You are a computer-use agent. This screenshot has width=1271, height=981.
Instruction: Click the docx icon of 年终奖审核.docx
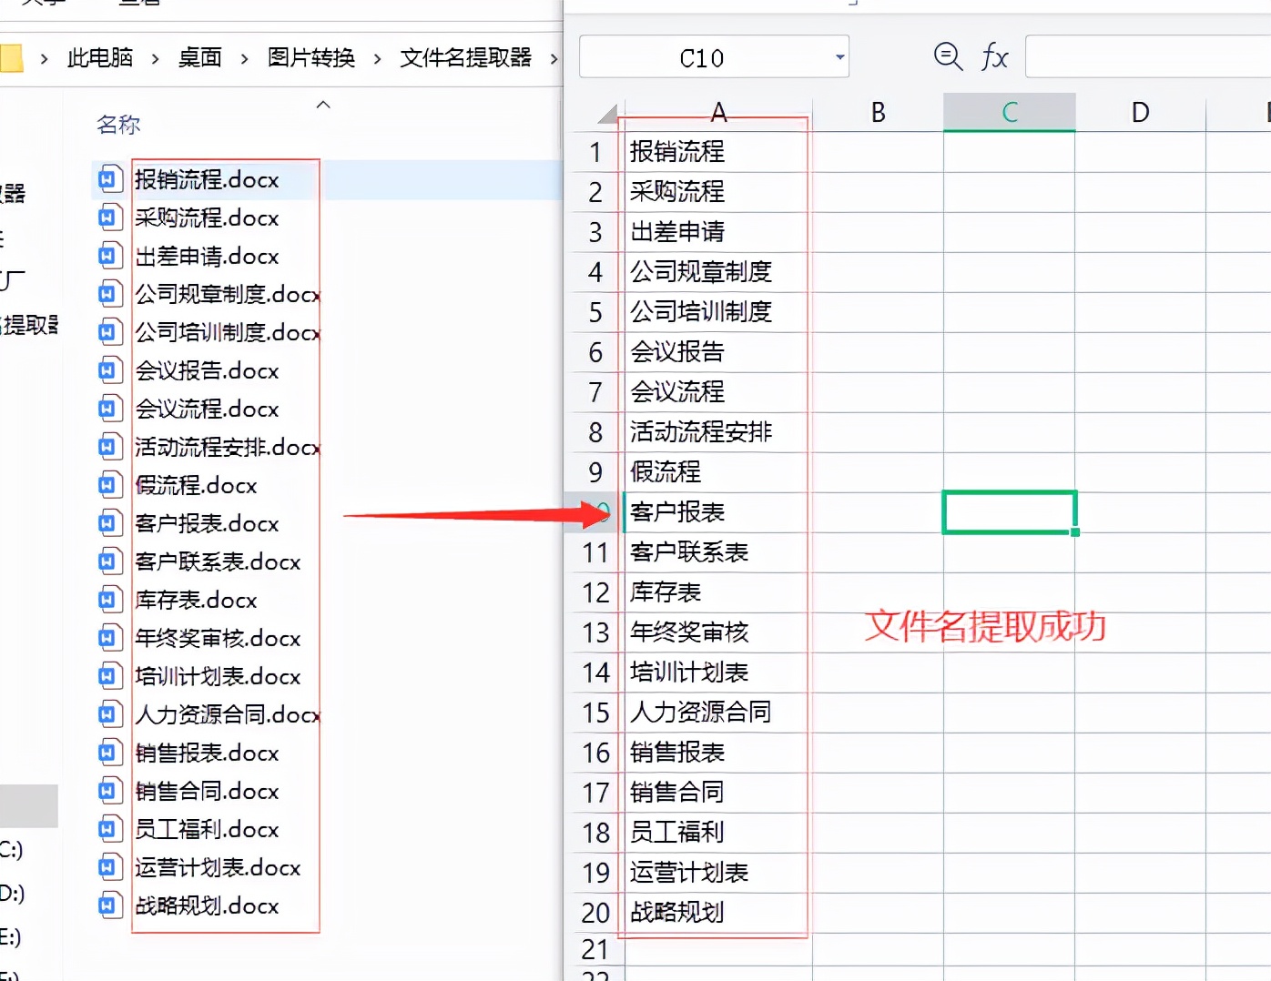(x=108, y=638)
